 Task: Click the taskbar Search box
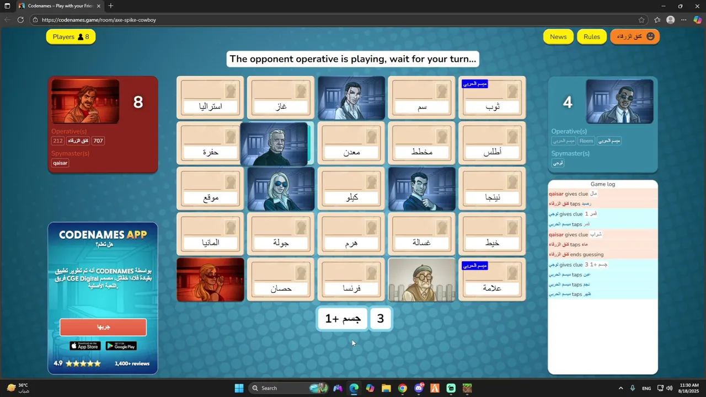click(x=288, y=388)
